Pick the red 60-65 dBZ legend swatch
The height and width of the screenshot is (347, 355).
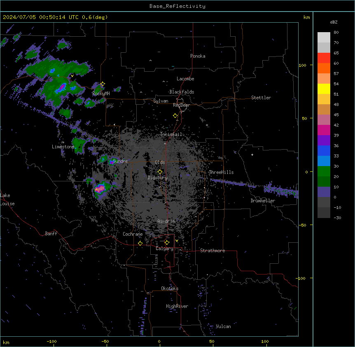(324, 58)
